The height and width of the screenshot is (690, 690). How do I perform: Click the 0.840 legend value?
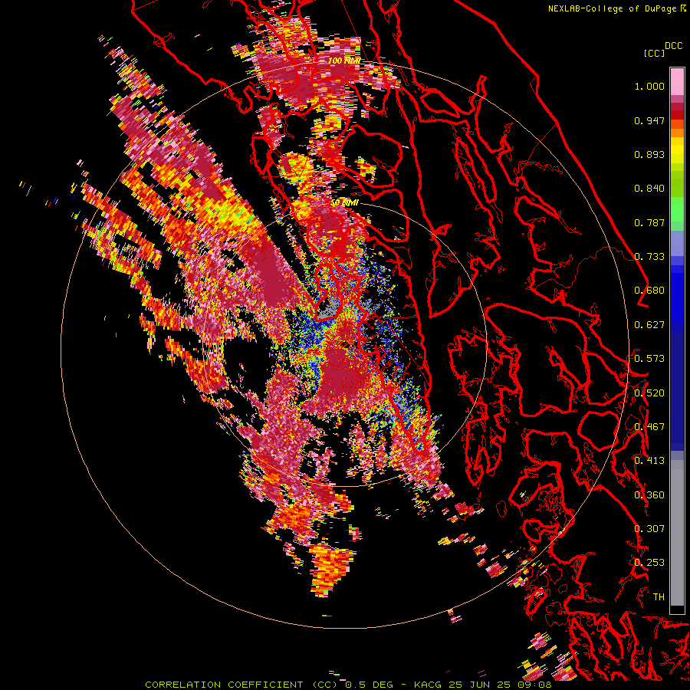click(x=649, y=189)
